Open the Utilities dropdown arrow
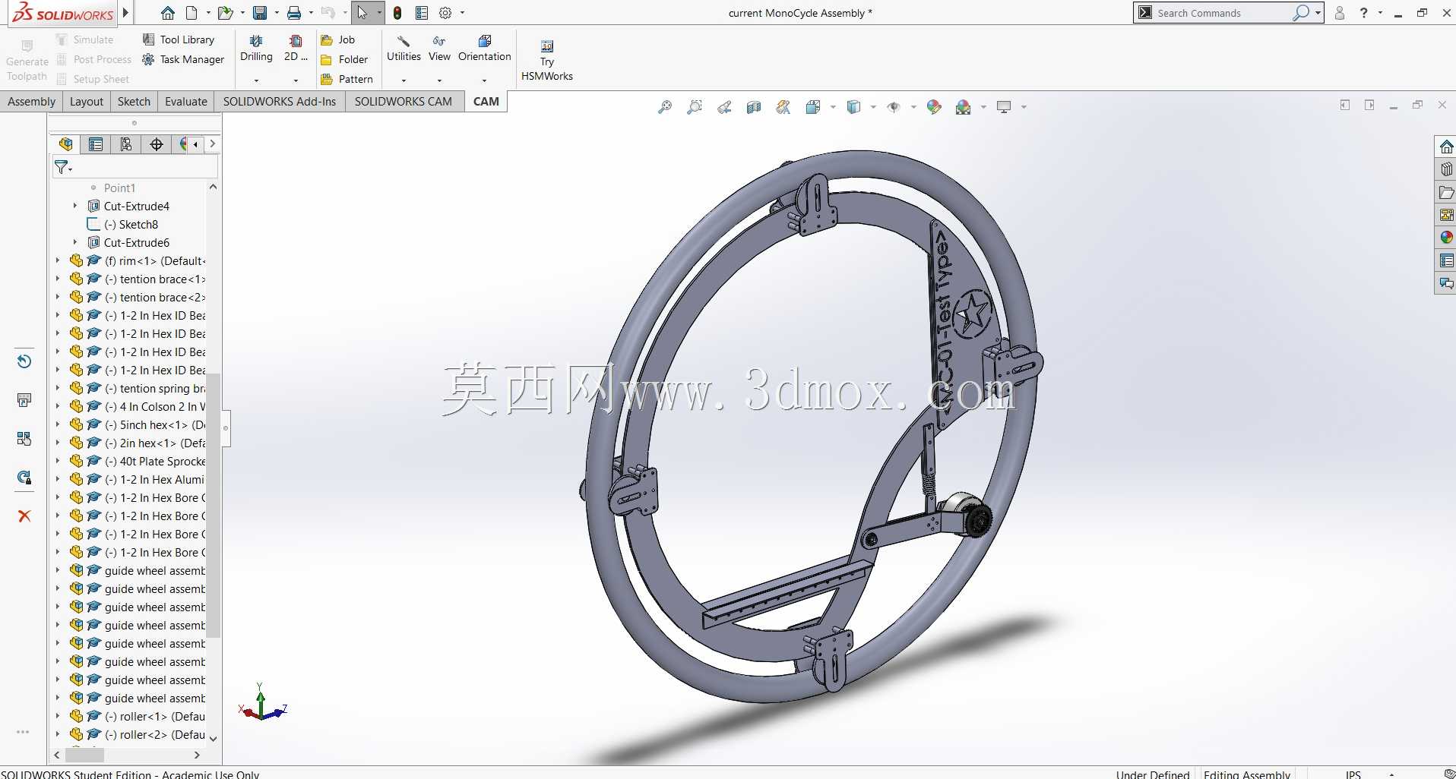The width and height of the screenshot is (1456, 779). (404, 80)
